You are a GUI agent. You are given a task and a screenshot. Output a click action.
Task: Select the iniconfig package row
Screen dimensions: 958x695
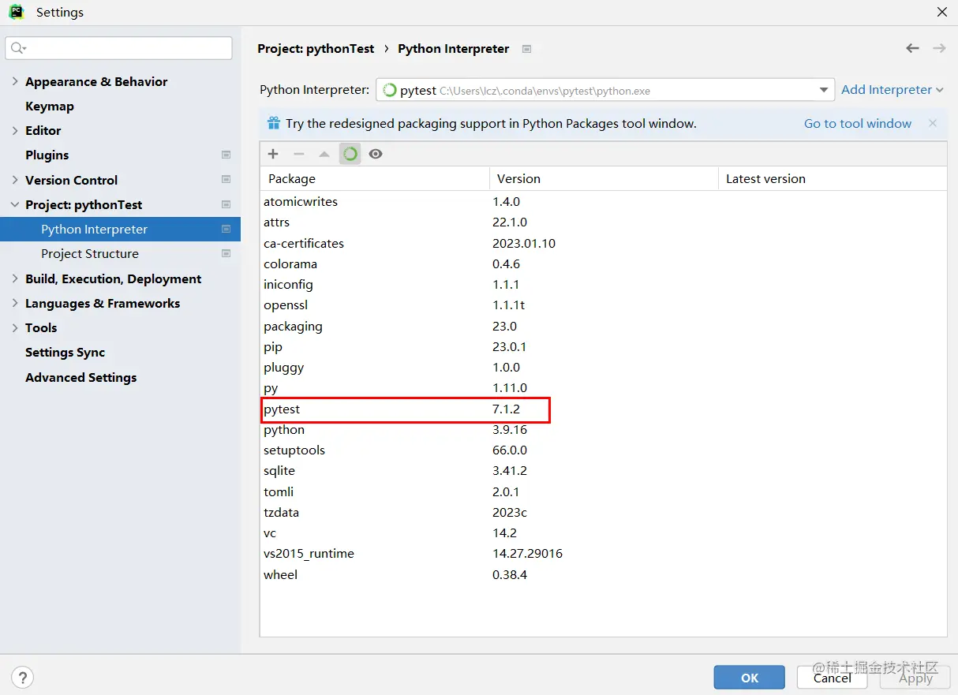coord(603,285)
